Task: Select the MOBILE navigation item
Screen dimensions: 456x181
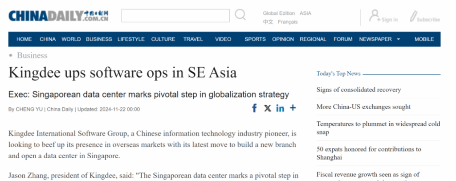Action: (424, 39)
